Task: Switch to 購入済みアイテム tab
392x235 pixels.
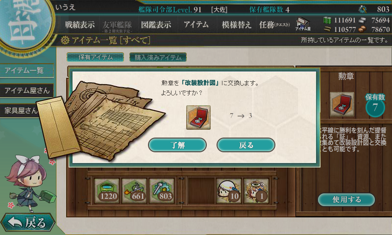Action: (158, 57)
